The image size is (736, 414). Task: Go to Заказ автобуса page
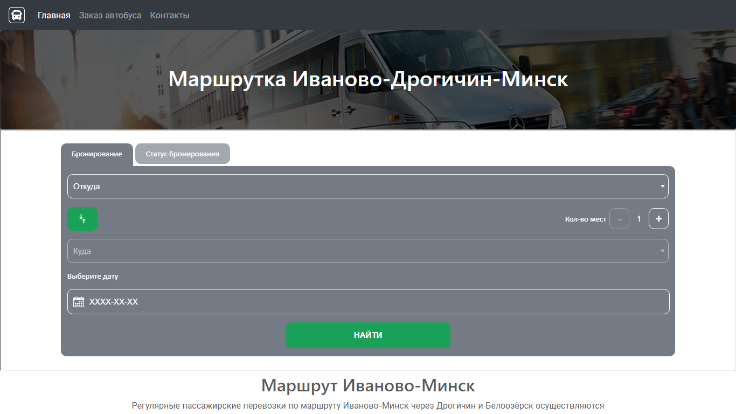pyautogui.click(x=110, y=15)
